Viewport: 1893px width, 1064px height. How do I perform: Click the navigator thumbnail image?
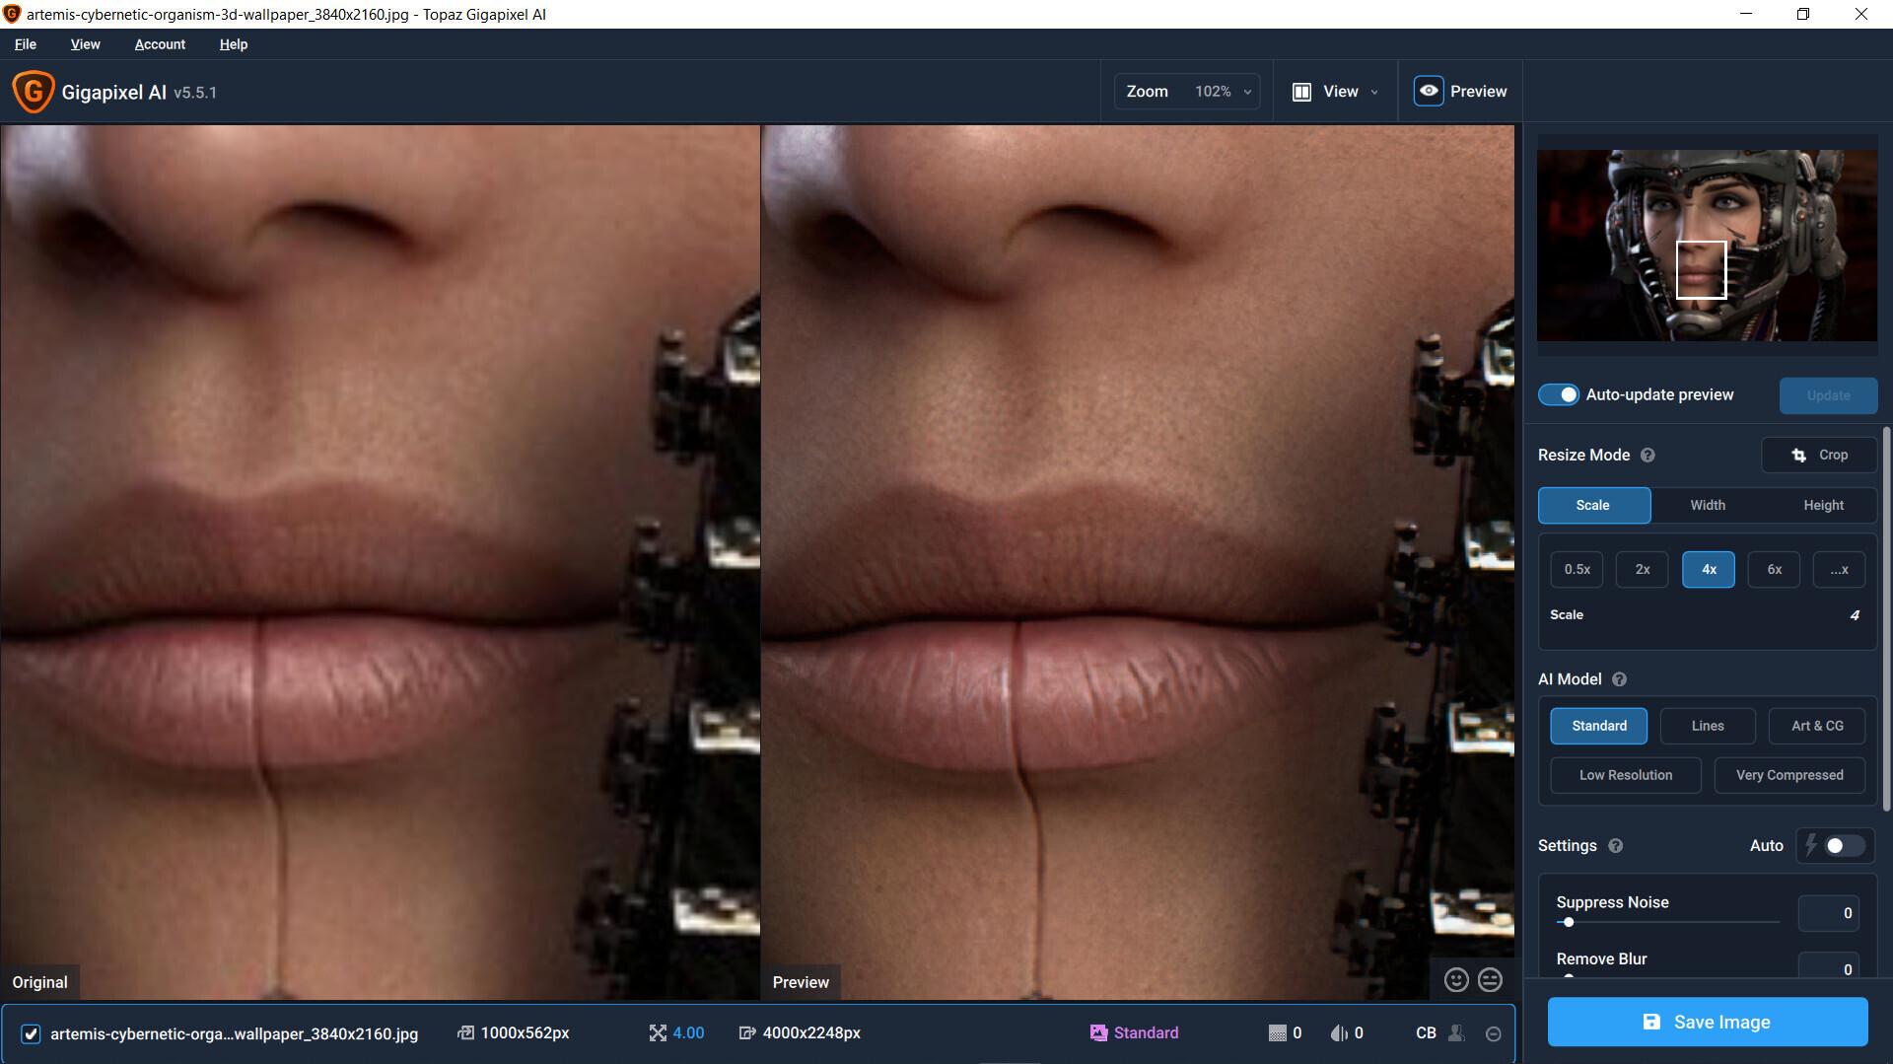(x=1706, y=245)
